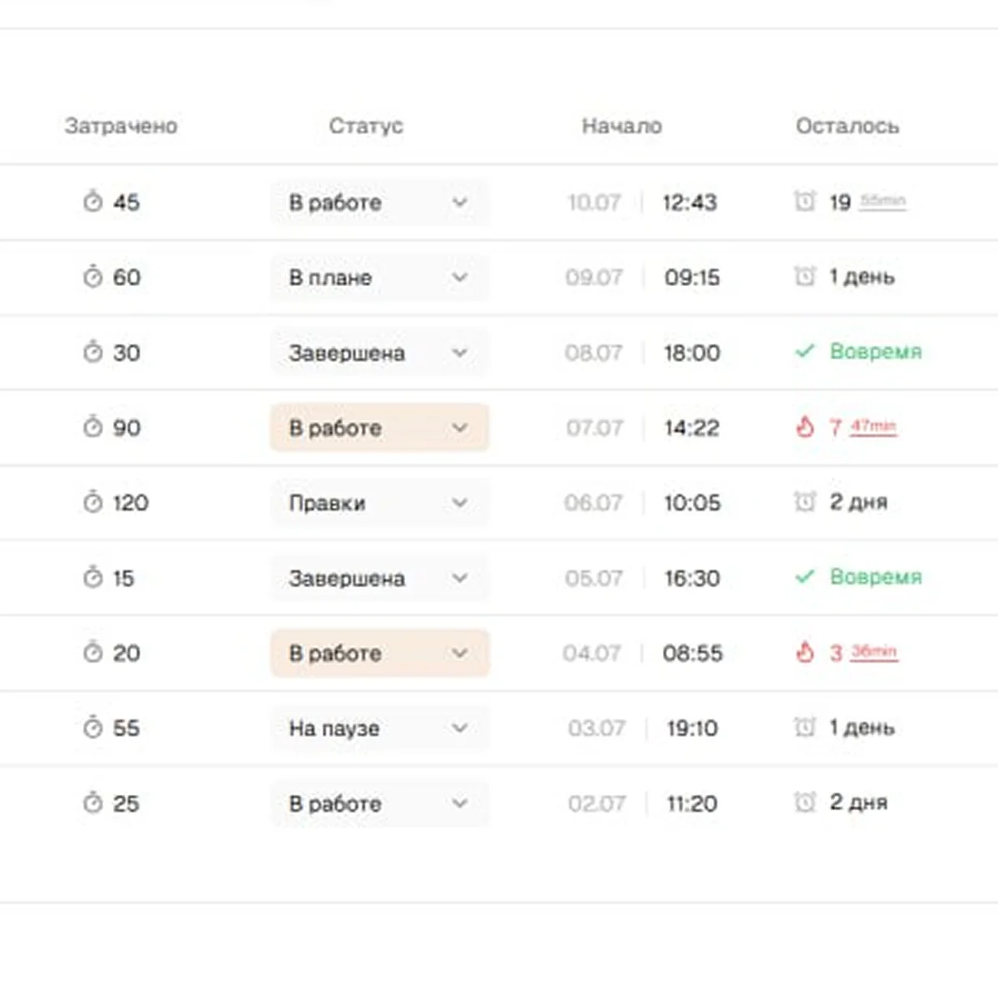Click the 'Затрачено' column header

pyautogui.click(x=121, y=126)
